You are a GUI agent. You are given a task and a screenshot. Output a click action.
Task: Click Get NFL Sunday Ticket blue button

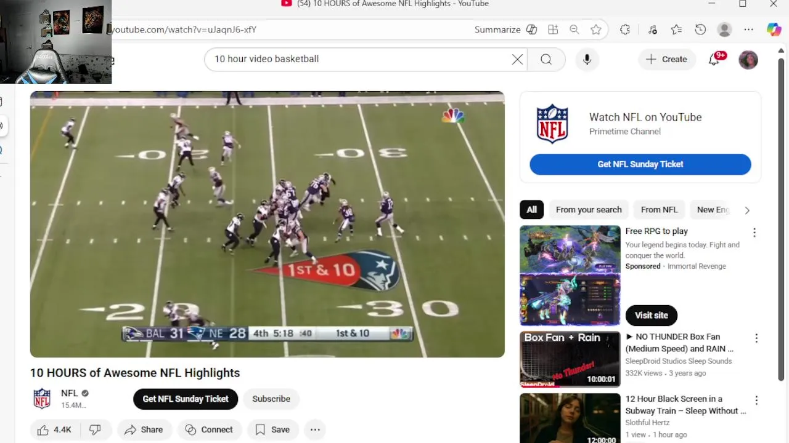point(640,164)
